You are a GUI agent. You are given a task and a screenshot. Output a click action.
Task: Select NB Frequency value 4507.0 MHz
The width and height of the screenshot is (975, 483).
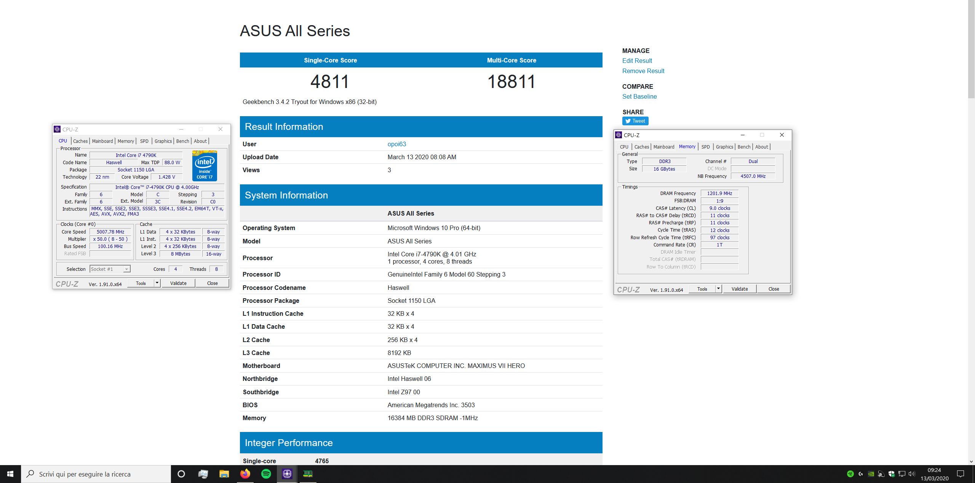[x=753, y=176]
